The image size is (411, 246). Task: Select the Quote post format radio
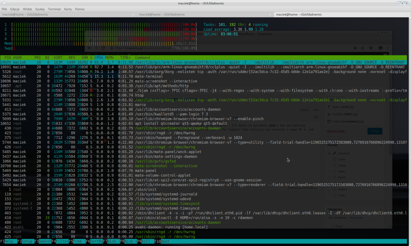(x=329, y=177)
